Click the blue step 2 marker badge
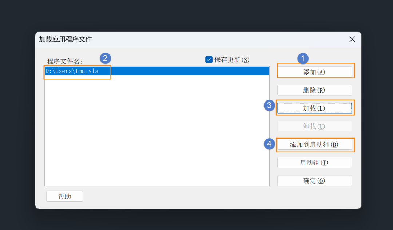 pos(105,58)
